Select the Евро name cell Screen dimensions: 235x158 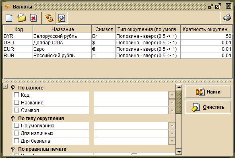62,49
